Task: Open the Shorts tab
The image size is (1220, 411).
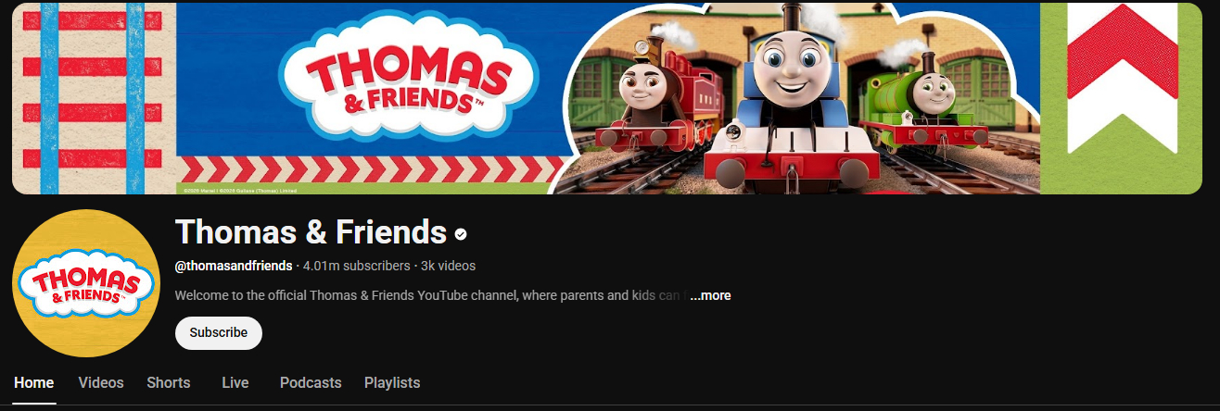Action: click(169, 382)
